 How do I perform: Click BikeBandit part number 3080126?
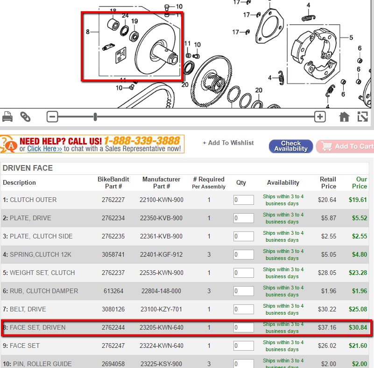[x=113, y=309]
